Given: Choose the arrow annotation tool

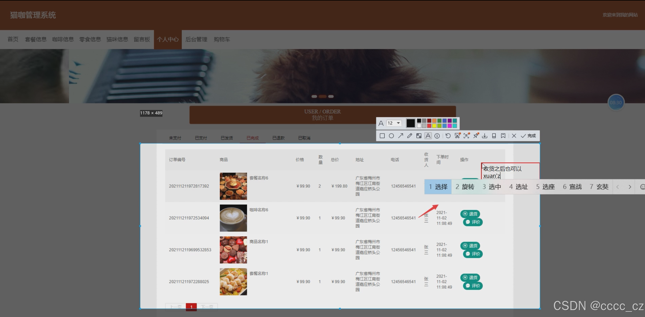Looking at the screenshot, I should tap(401, 136).
